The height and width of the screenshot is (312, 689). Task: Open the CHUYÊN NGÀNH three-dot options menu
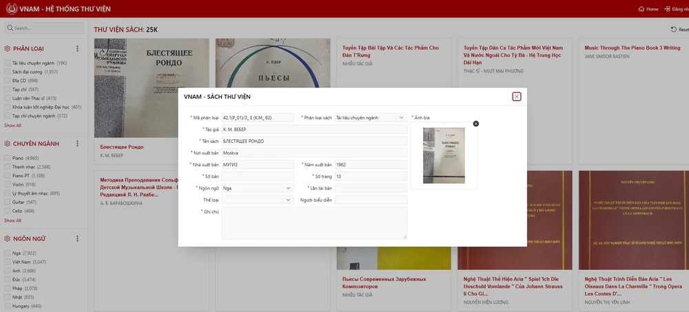point(77,144)
